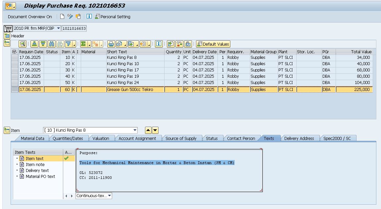Open the 2010 PR frm MRP/CBP dropdown
This screenshot has width=381, height=209.
(x=58, y=28)
